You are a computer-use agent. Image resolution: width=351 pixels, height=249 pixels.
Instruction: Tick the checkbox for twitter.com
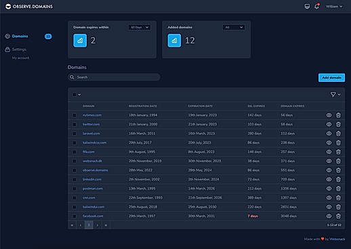click(75, 124)
